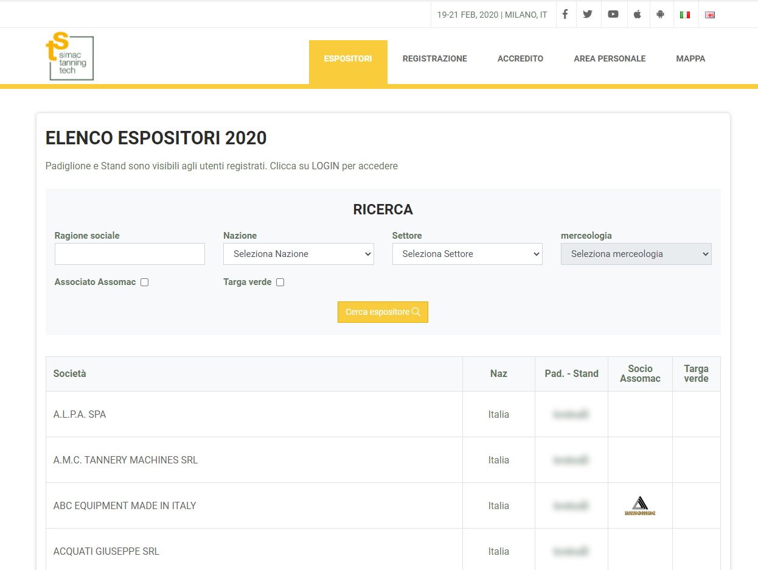Screen dimensions: 758x570
Task: Click the A.L.P.A. SPA company name
Action: (x=80, y=414)
